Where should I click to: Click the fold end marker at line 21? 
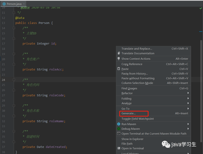(14, 64)
